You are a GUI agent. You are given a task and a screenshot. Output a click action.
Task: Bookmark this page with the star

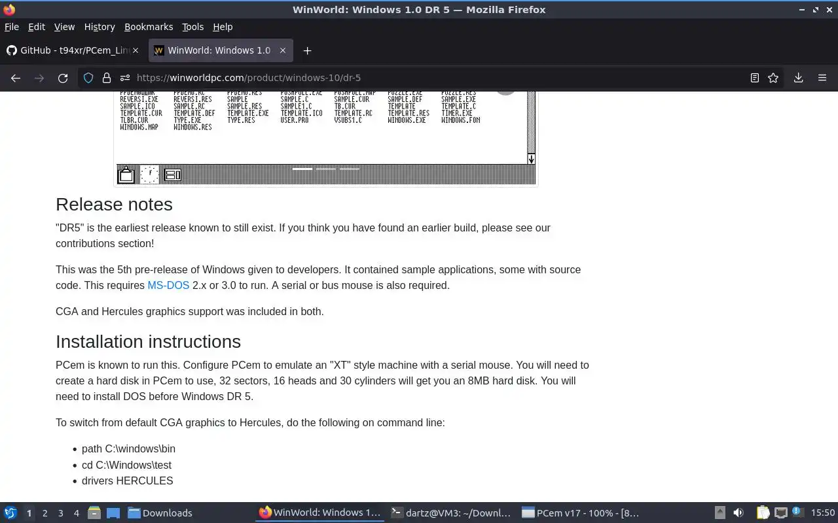(x=773, y=78)
